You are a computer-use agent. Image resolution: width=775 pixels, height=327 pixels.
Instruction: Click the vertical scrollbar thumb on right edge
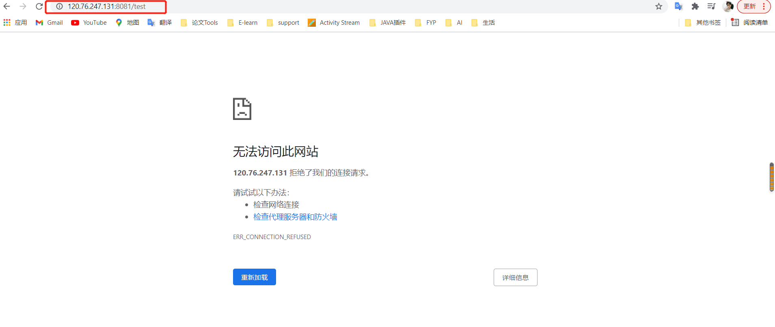click(x=772, y=177)
